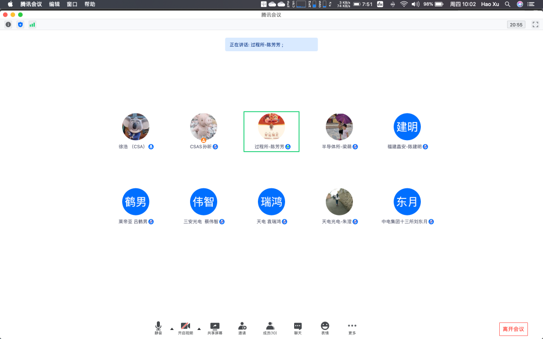Expand the arrow next to 静音
Screen dimensions: 543x339
click(x=172, y=329)
